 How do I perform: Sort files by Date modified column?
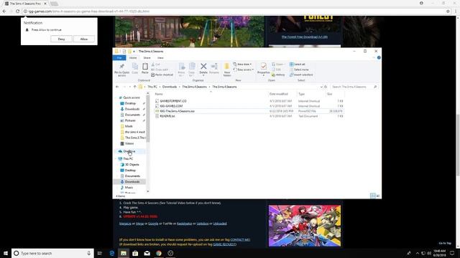(x=279, y=94)
